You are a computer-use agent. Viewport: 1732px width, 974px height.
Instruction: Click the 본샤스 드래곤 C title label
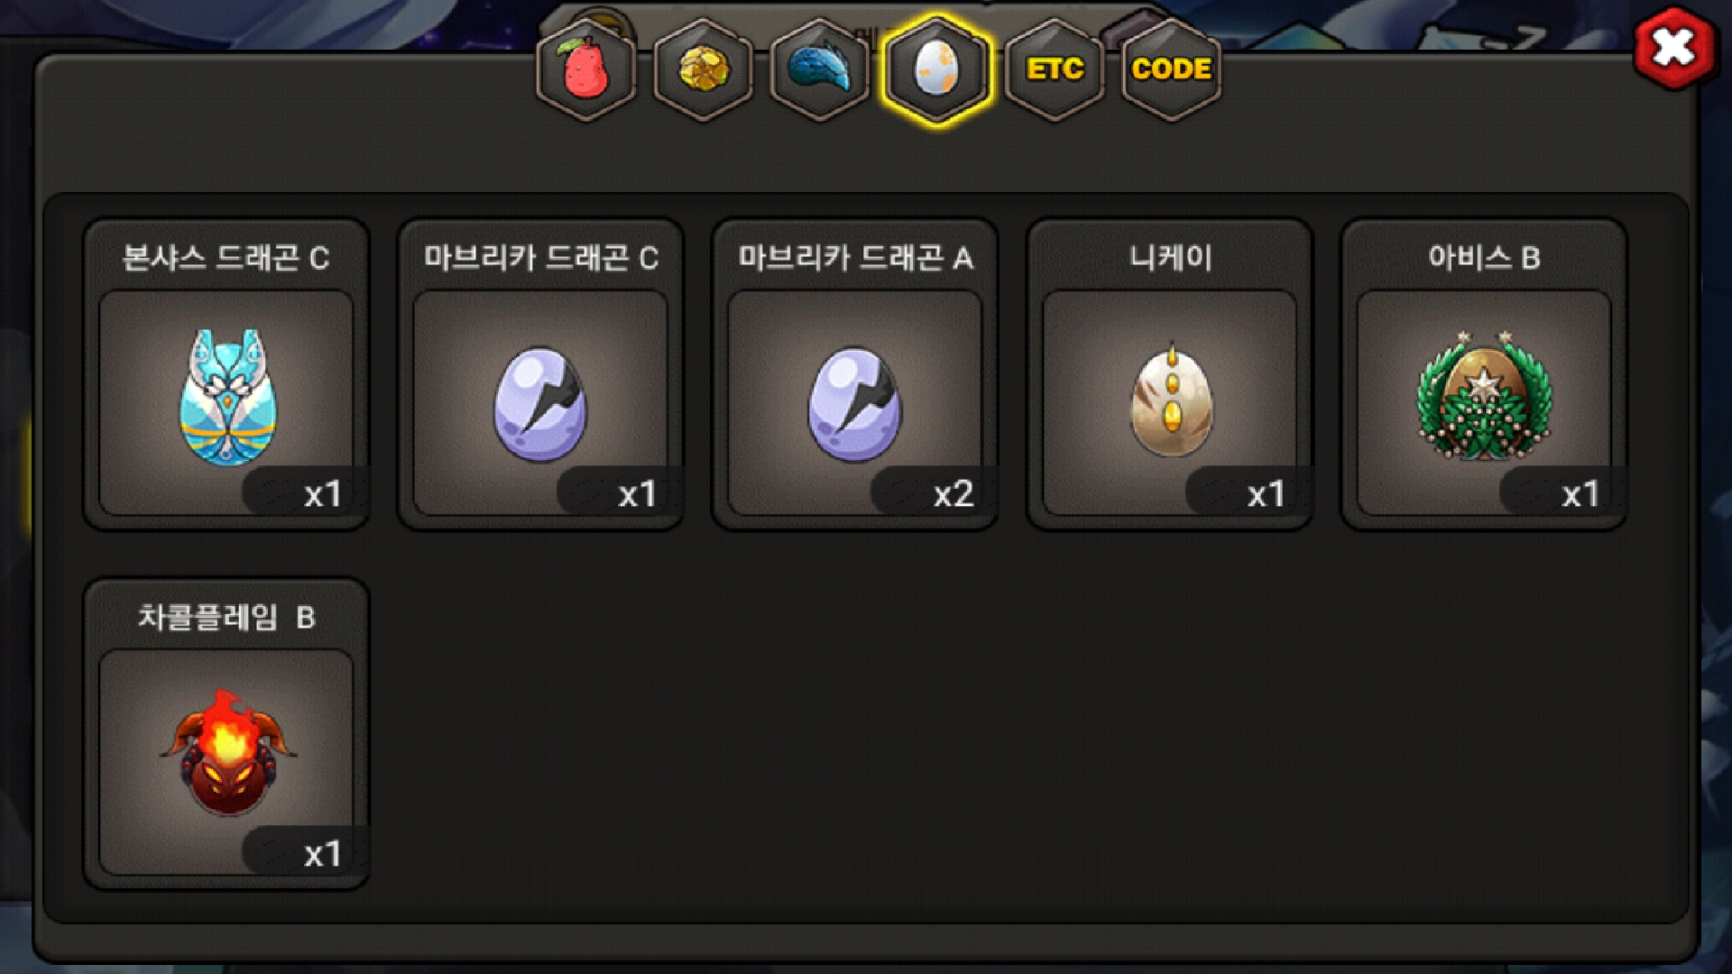click(x=226, y=258)
